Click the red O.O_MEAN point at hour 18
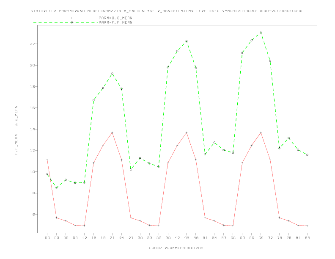 click(103, 146)
